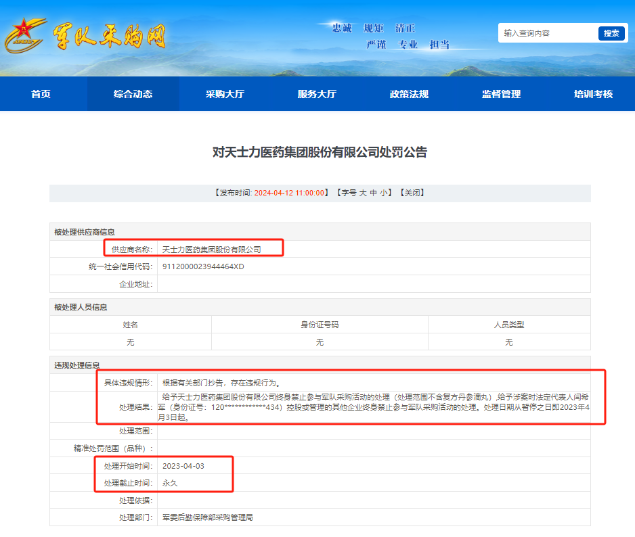Click the start date 2023-04-03
The height and width of the screenshot is (537, 635).
click(183, 466)
